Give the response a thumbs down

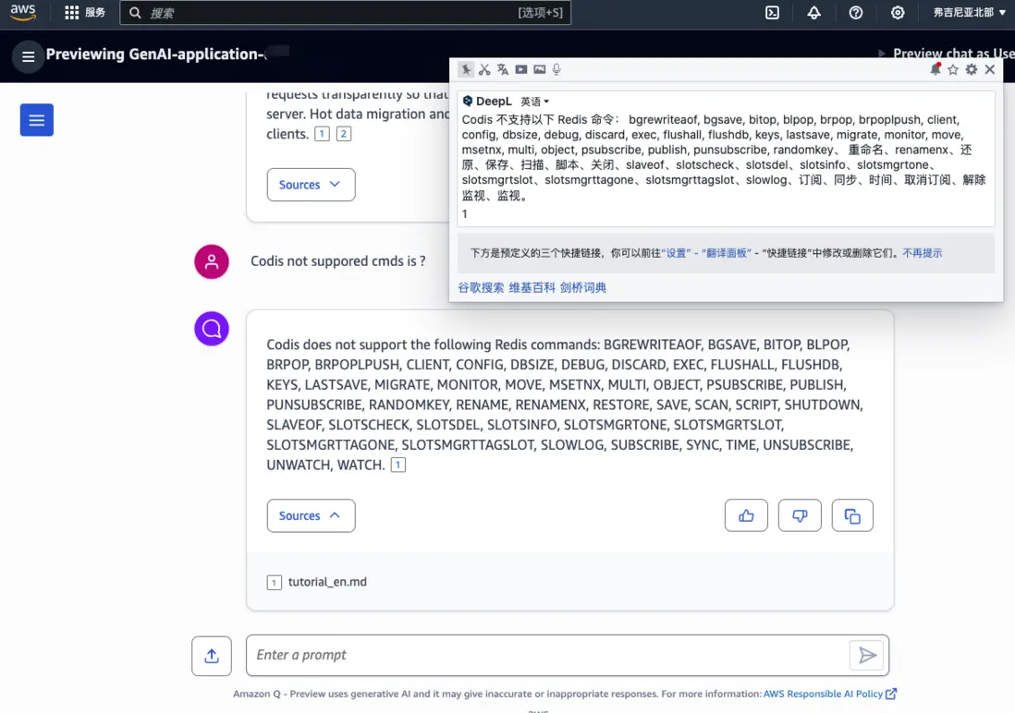click(x=799, y=515)
